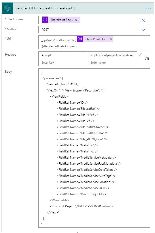The height and width of the screenshot is (233, 155).
Task: Click the empty Enter value field
Action: tap(112, 63)
